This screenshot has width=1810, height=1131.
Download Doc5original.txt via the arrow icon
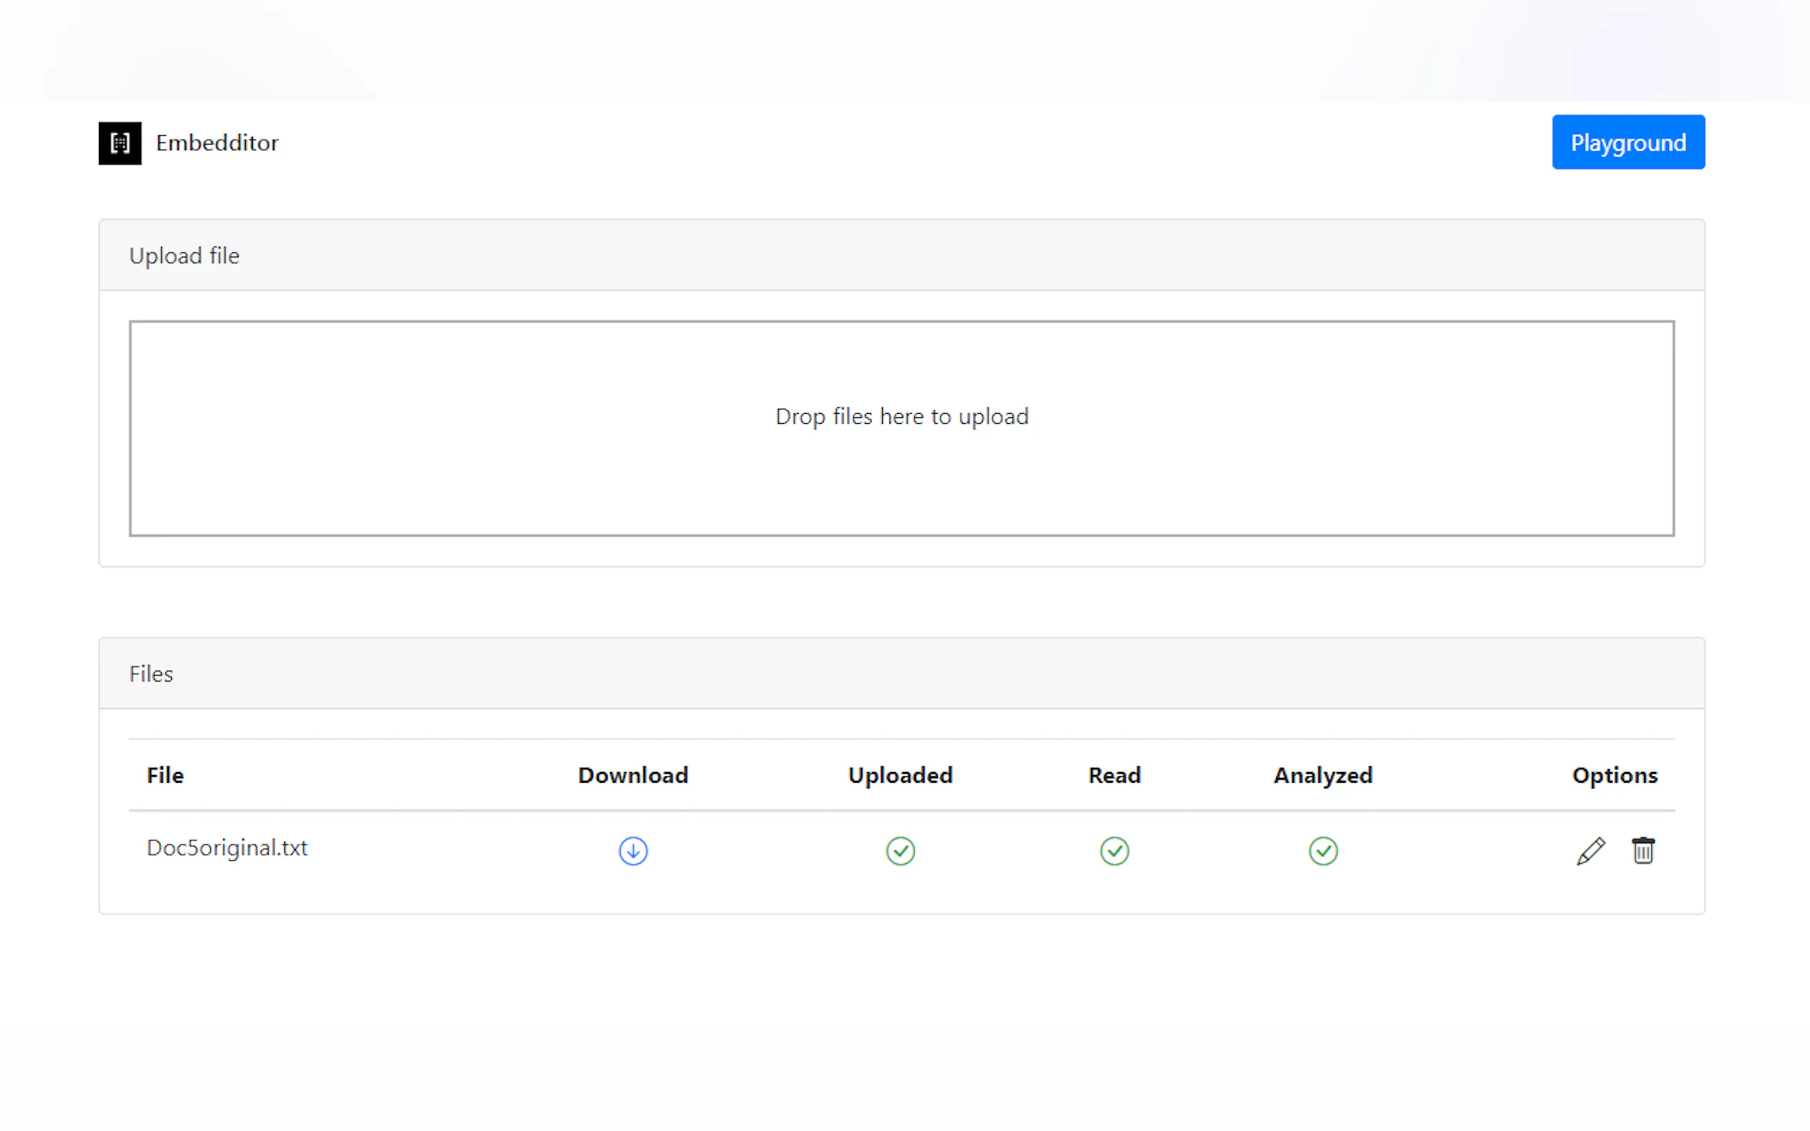(632, 850)
